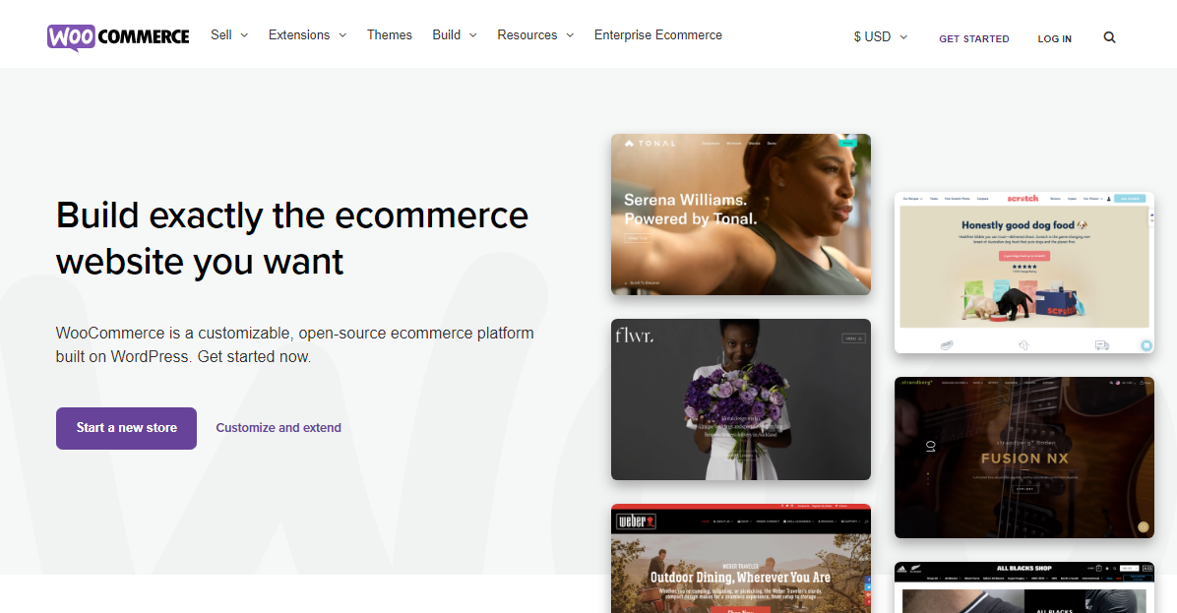1177x613 pixels.
Task: Open the Scratch dog food showcase thumbnail
Action: click(1023, 273)
